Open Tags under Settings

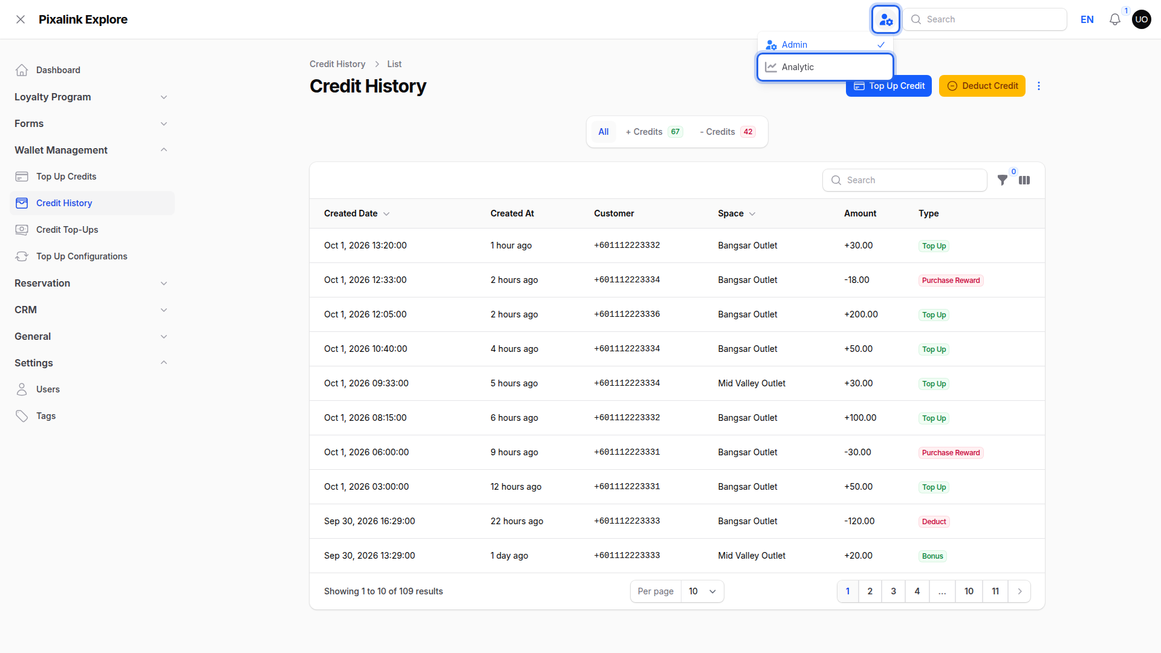(92, 416)
